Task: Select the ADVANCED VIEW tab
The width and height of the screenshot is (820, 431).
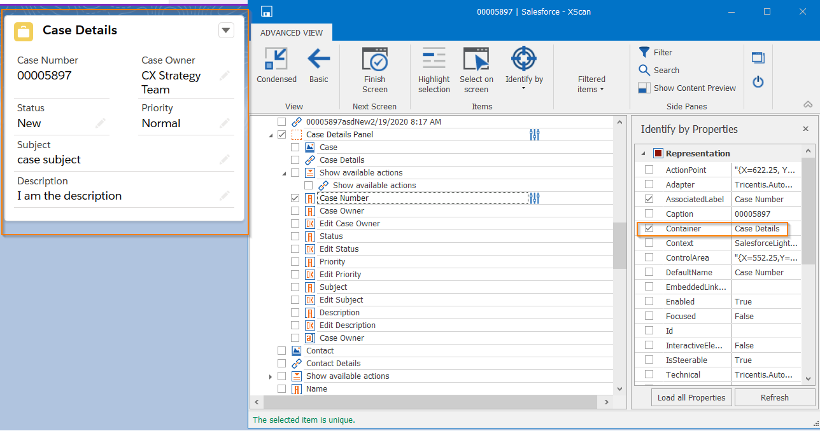Action: pos(291,32)
